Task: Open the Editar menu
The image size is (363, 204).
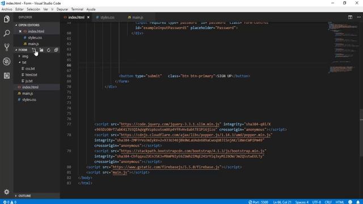Action: click(19, 9)
